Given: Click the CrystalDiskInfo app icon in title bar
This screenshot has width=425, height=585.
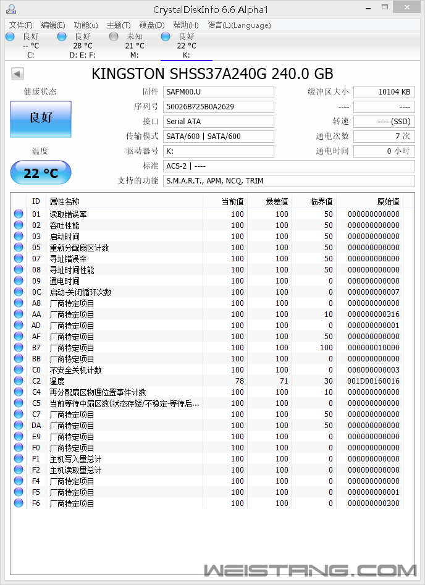Looking at the screenshot, I should [11, 9].
